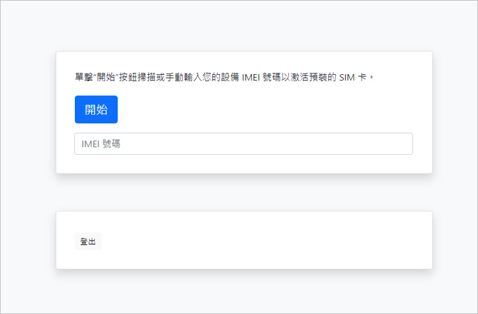Screen dimensions: 478x314
Task: Click the instruction text about activating SIM 卡
Action: (x=224, y=77)
